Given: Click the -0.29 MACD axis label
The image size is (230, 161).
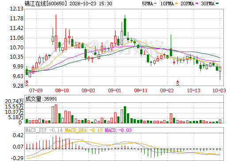Looking at the screenshot, I should (17, 158).
